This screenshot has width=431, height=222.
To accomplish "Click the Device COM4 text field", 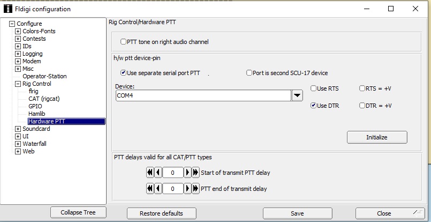I will 203,95.
